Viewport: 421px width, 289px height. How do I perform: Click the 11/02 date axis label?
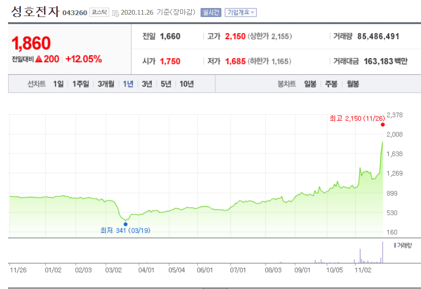pos(363,270)
